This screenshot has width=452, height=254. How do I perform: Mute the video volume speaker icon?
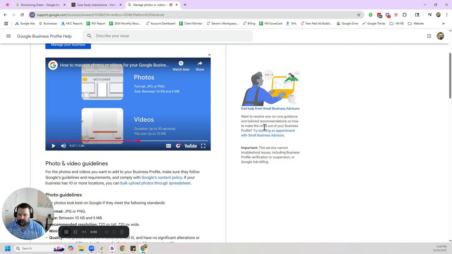pos(64,146)
